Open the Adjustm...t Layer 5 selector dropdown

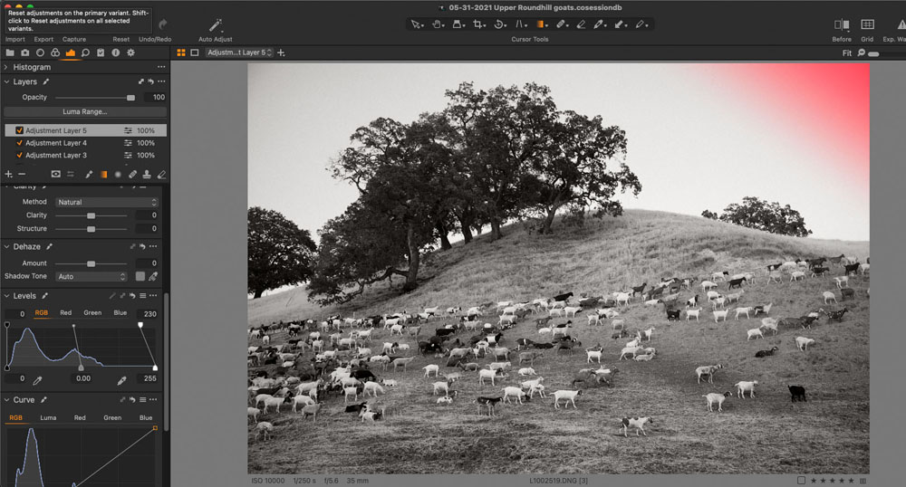tap(239, 53)
